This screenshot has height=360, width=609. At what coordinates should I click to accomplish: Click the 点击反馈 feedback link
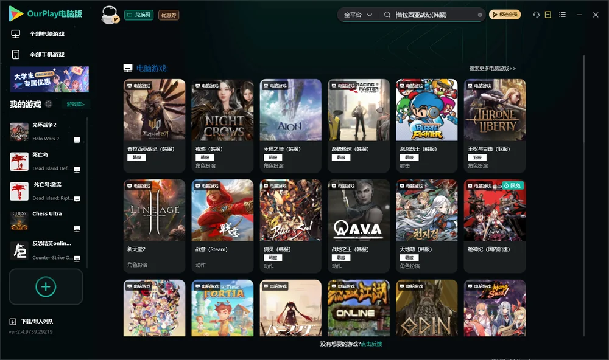click(x=371, y=344)
